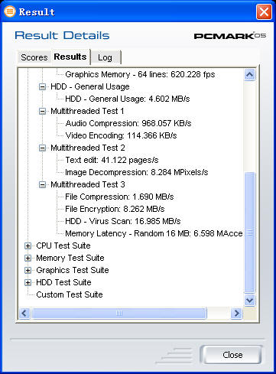
Task: Click the orange Result window title icon
Action: (x=10, y=11)
